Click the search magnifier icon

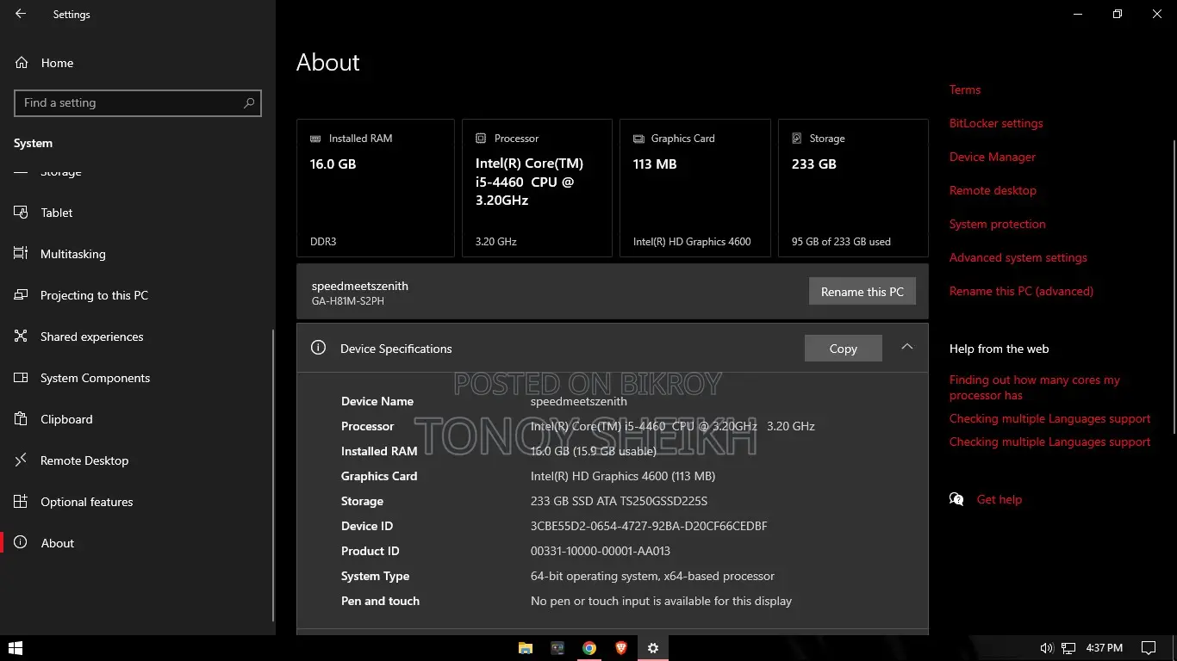(249, 102)
